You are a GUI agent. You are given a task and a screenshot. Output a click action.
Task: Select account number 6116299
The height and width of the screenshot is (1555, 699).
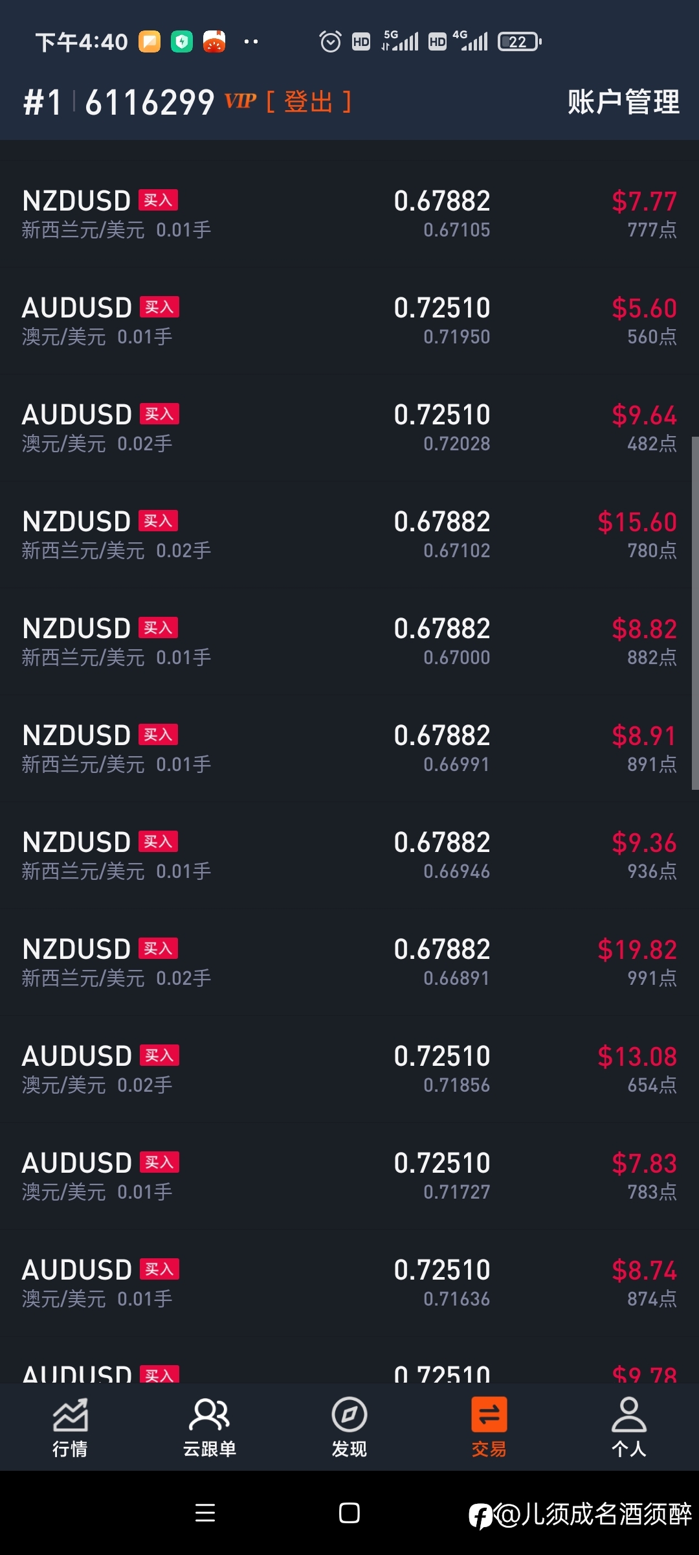pos(150,102)
